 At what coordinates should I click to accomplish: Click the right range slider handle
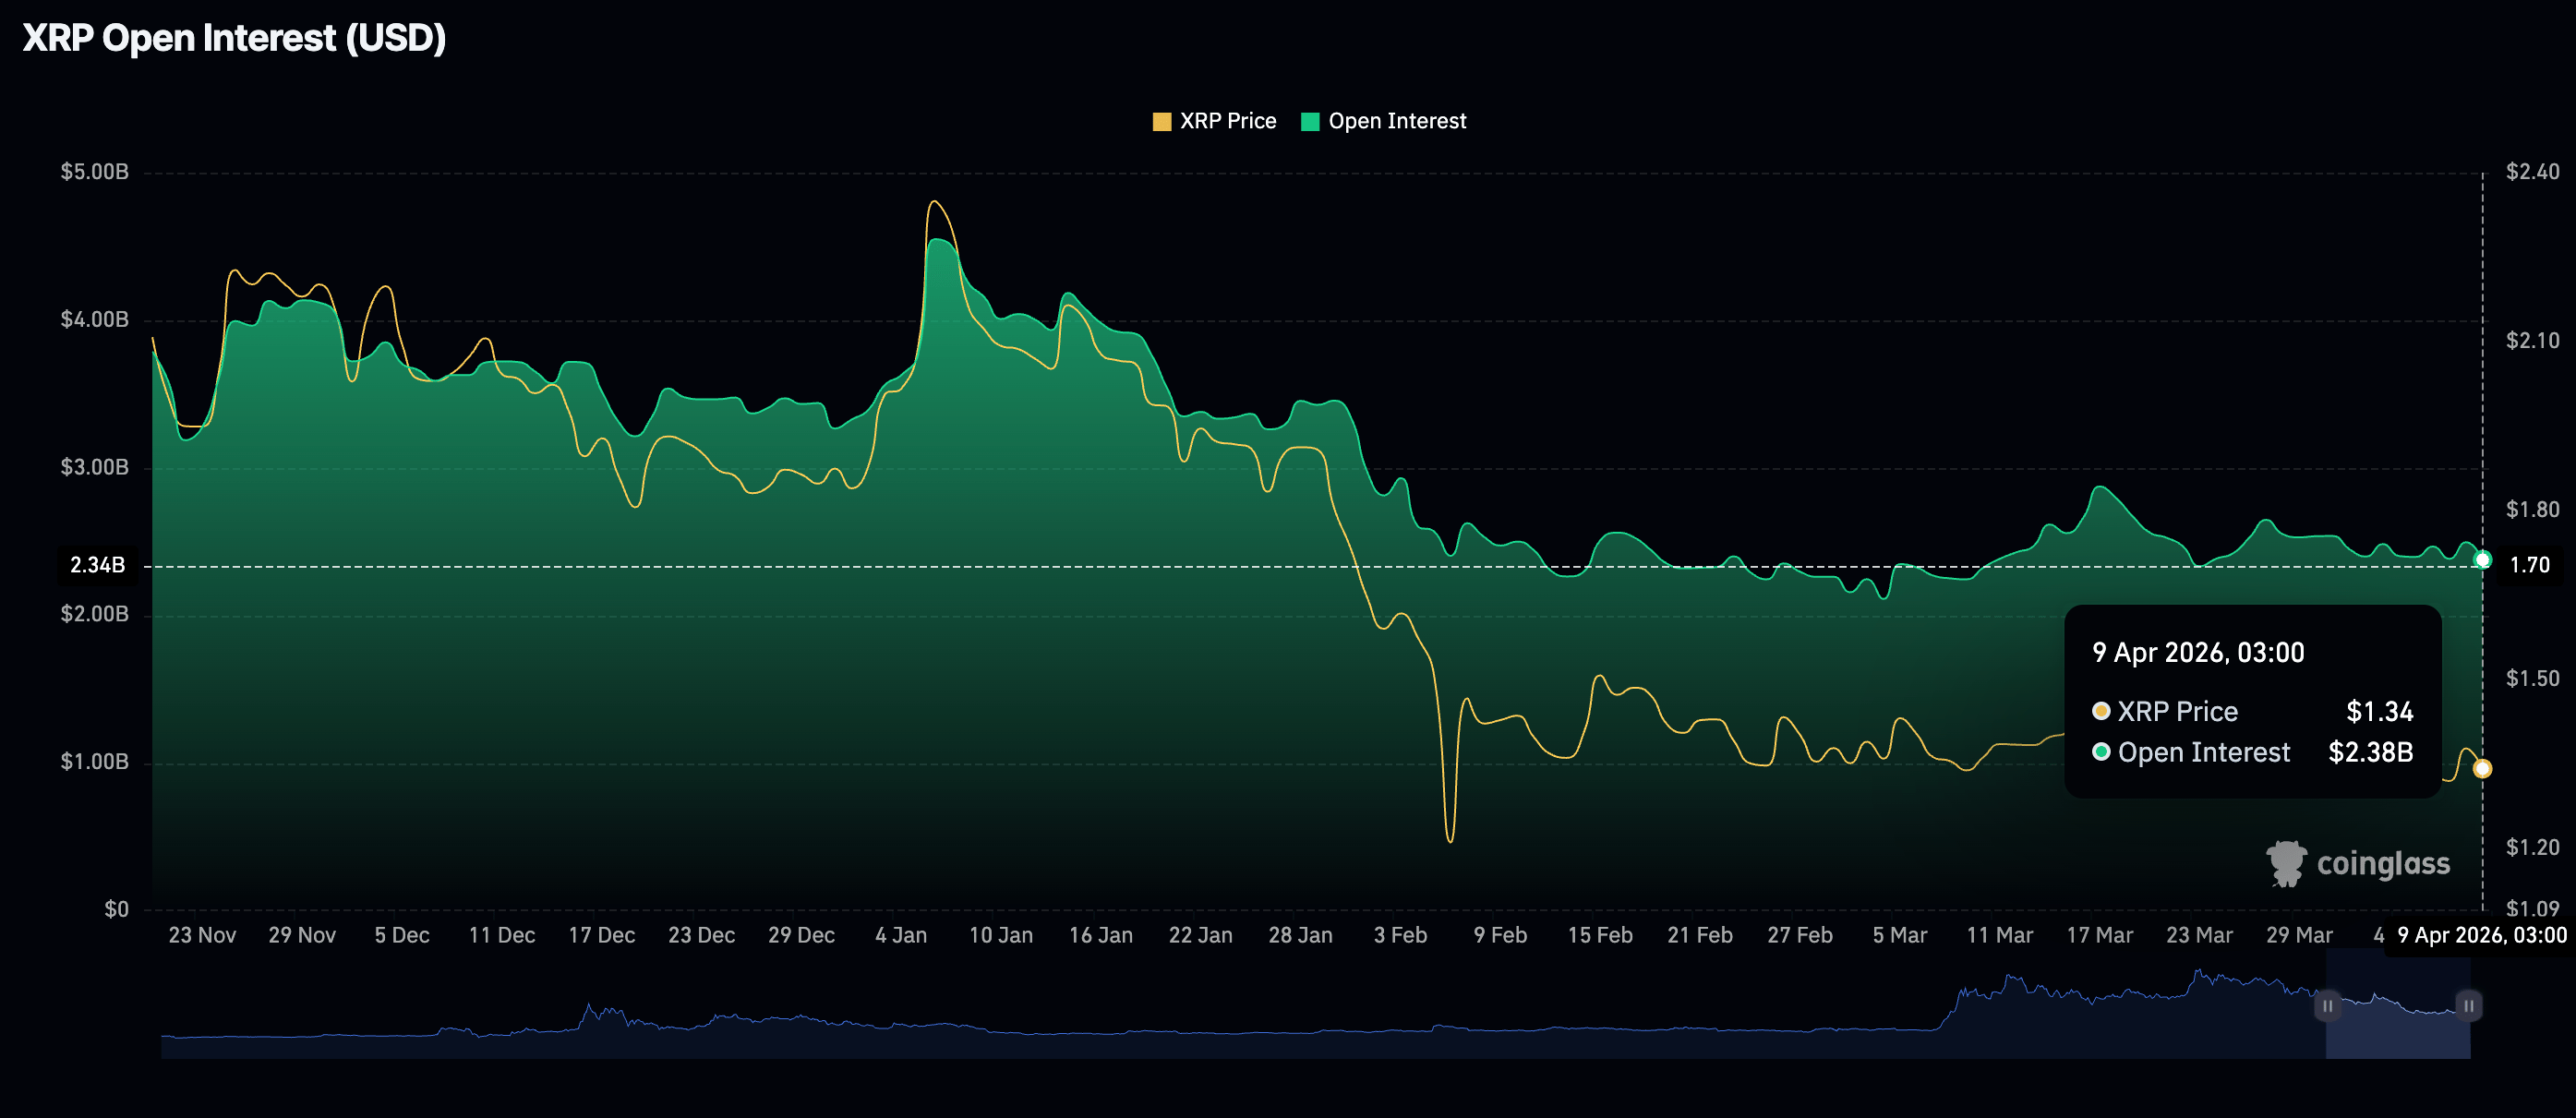(x=2468, y=1006)
